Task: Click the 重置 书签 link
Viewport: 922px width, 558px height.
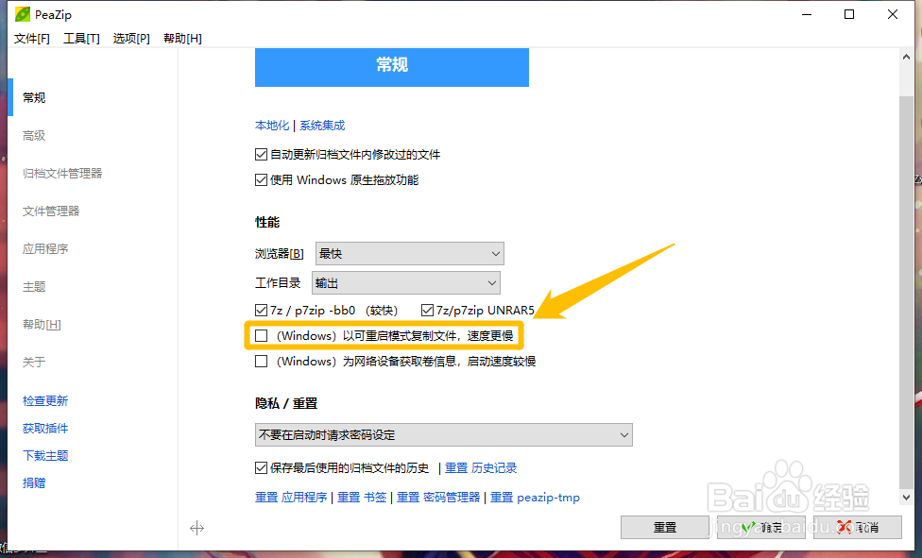Action: coord(362,498)
